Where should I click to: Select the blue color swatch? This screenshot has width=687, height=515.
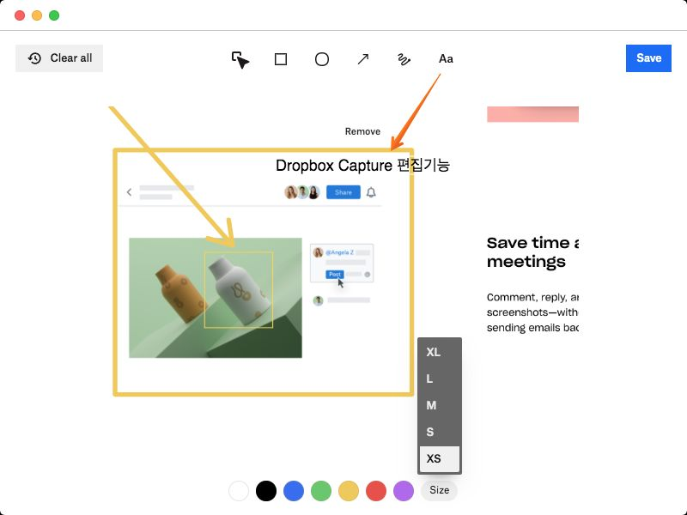[294, 490]
